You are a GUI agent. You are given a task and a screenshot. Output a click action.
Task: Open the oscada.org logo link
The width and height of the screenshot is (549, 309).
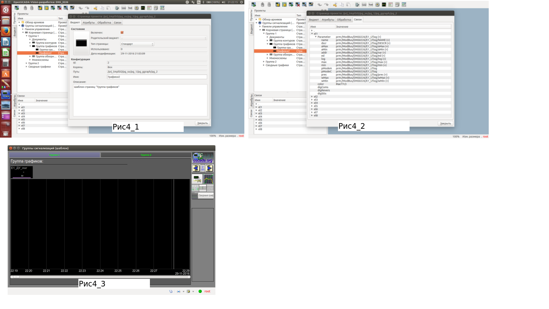coord(203,157)
